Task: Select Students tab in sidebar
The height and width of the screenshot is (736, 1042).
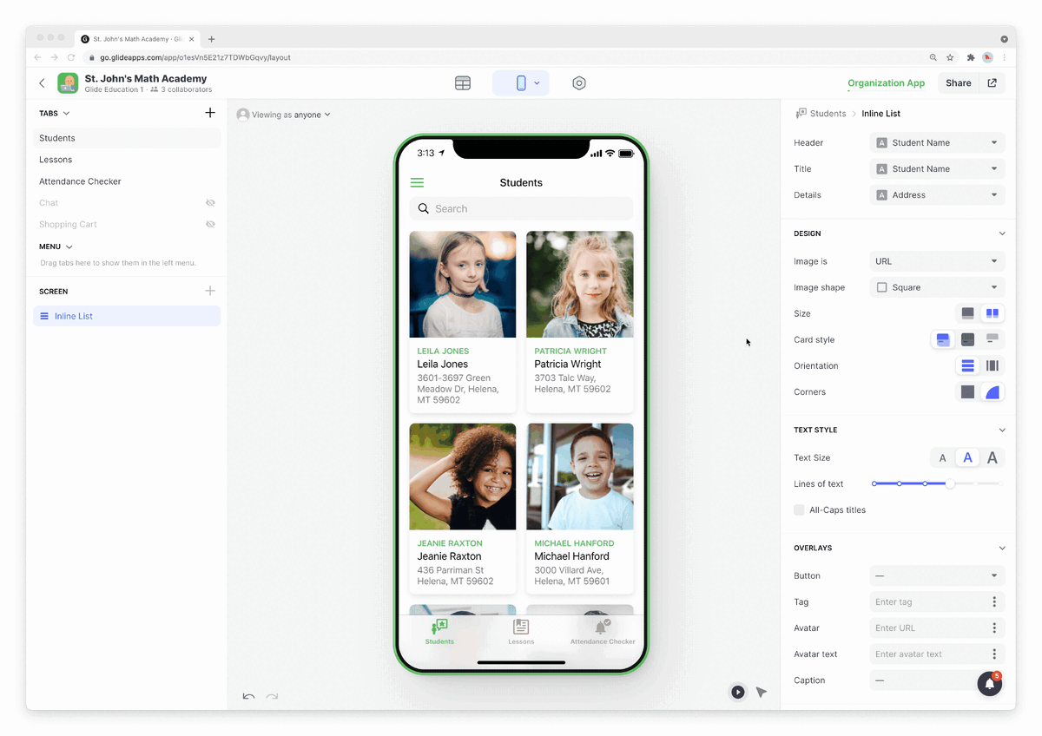Action: coord(127,138)
